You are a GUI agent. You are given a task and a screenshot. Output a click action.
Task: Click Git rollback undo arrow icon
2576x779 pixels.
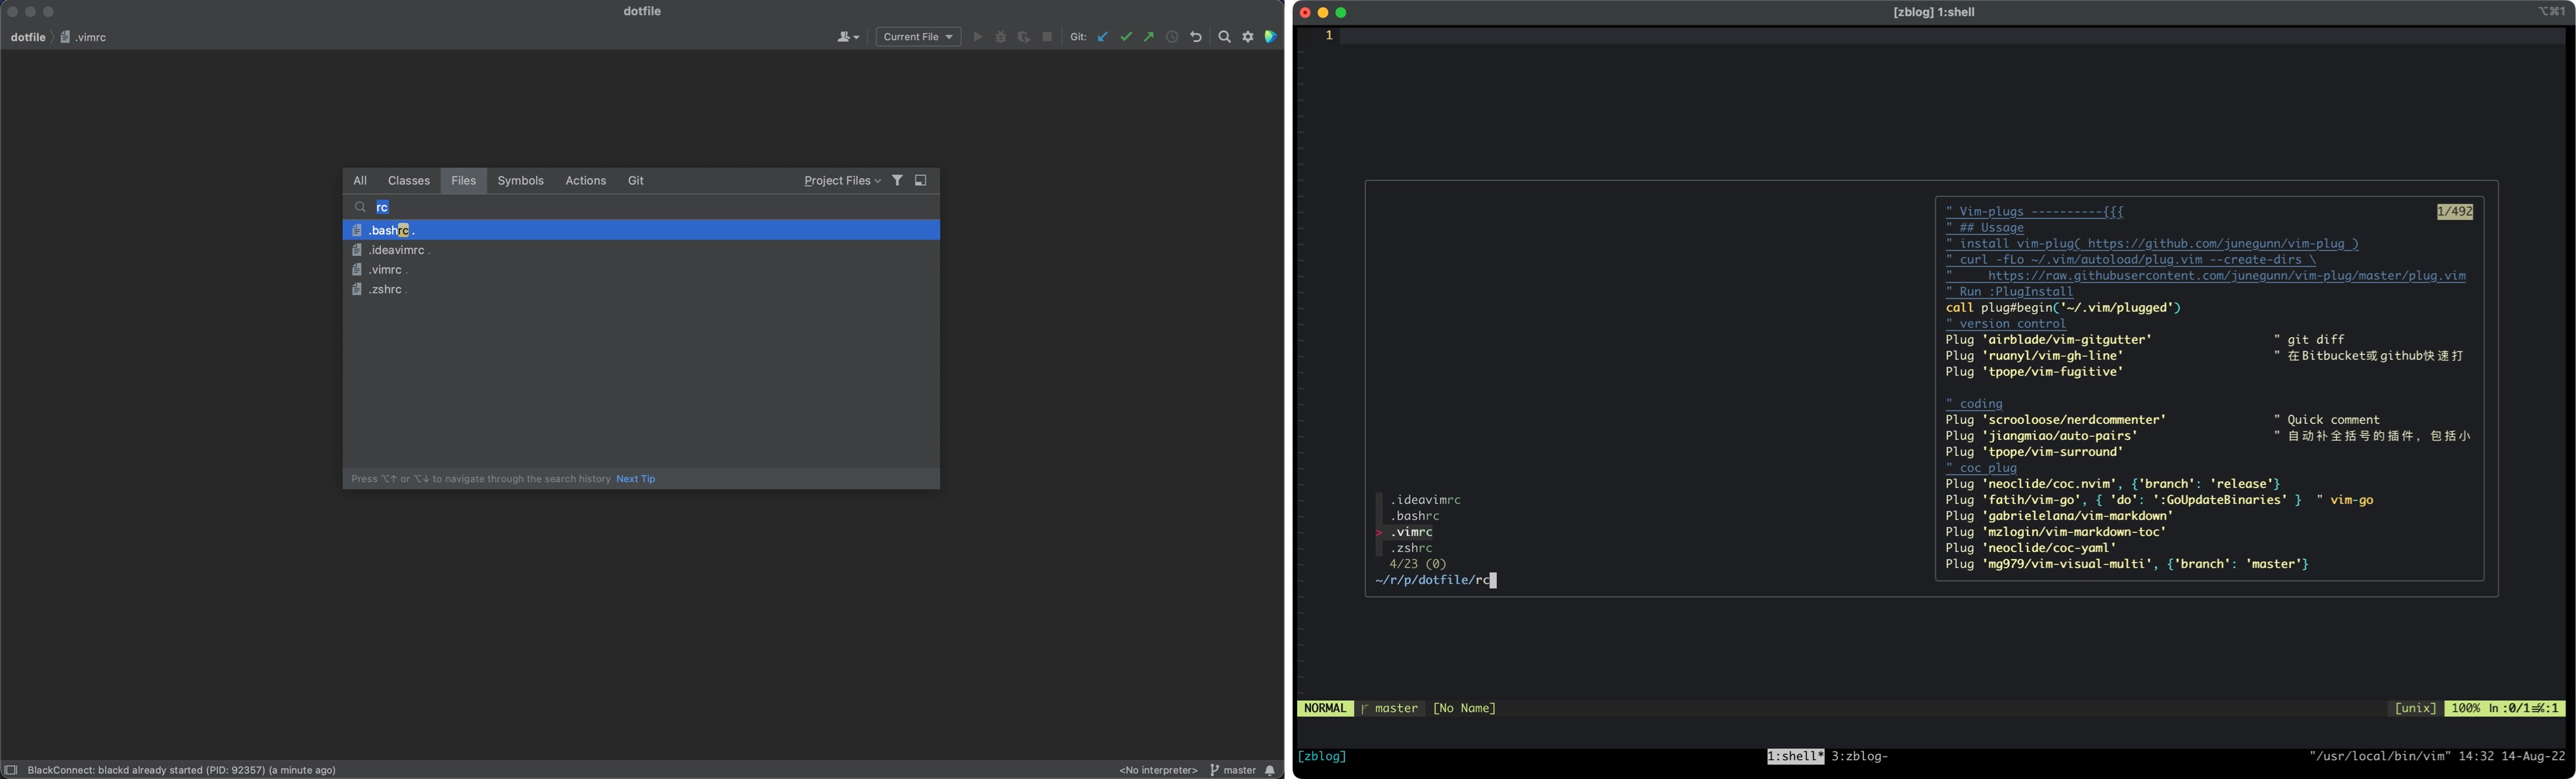pos(1196,37)
